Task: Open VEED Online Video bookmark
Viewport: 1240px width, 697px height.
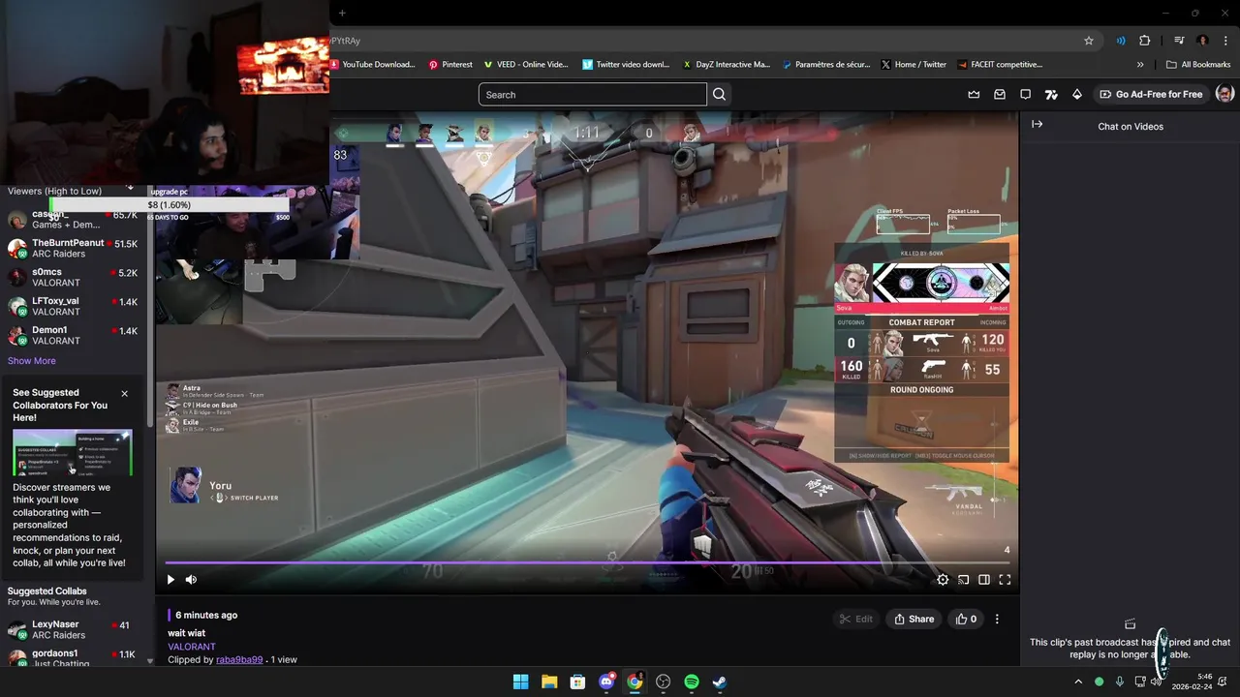Action: click(526, 65)
